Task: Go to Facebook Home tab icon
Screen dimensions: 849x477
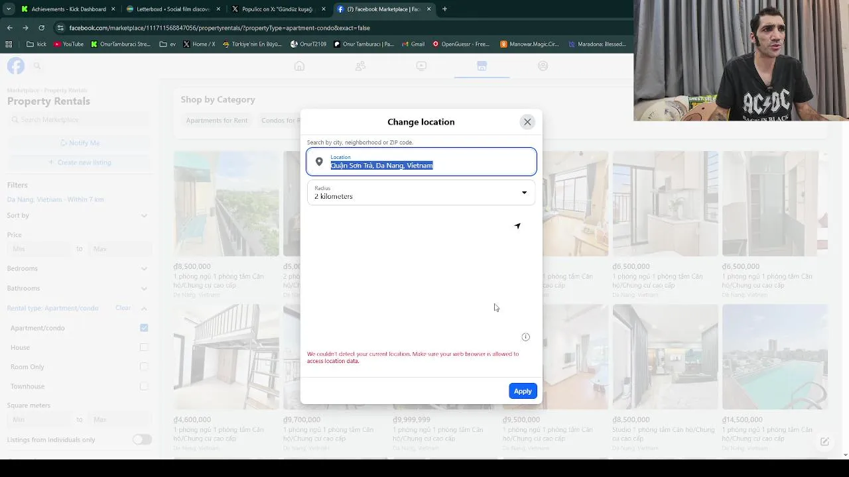Action: [x=299, y=66]
